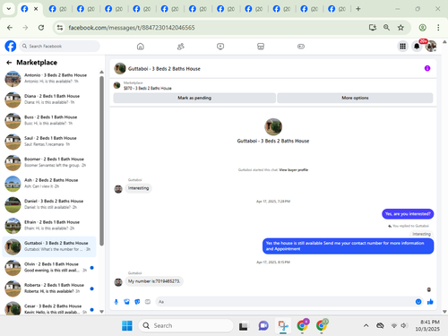
Task: Go back using the Marketplace arrow
Action: 9,63
